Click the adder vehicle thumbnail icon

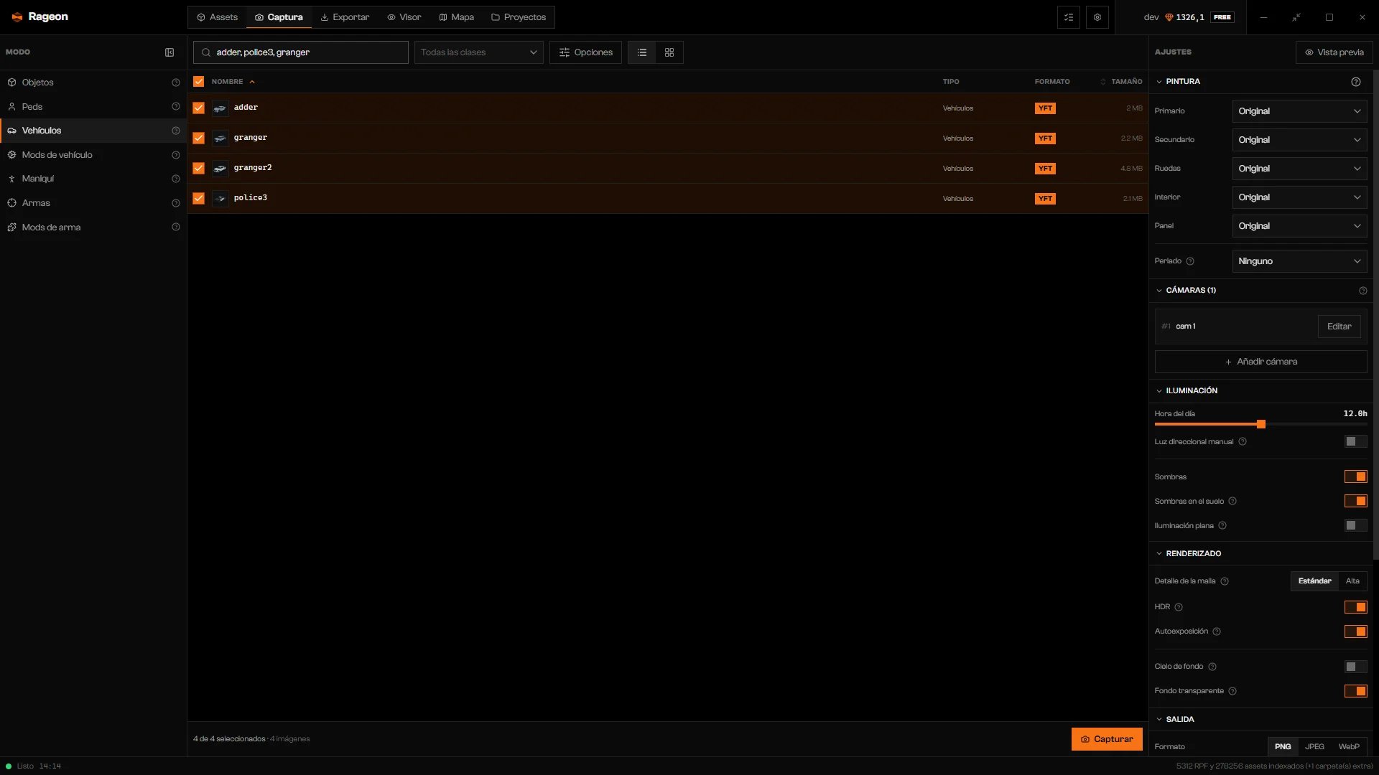click(x=220, y=108)
